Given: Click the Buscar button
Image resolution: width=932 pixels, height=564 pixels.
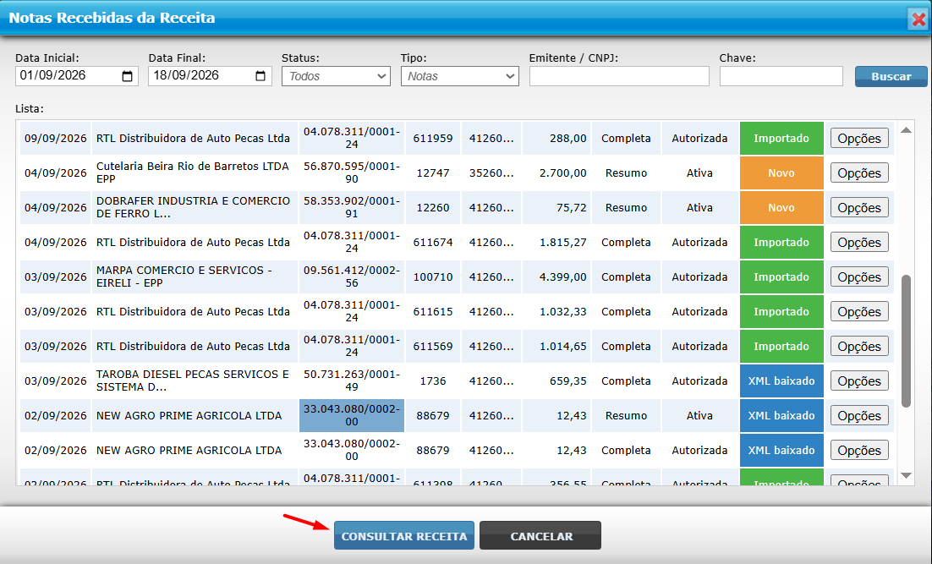Looking at the screenshot, I should [x=891, y=76].
